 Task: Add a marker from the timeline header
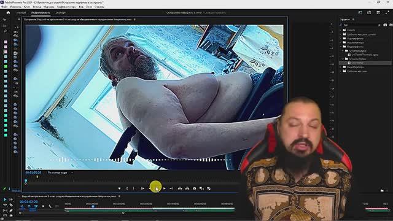click(43, 206)
